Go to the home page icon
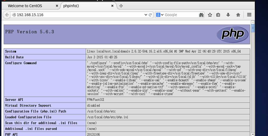The width and height of the screenshot is (268, 136). (x=238, y=15)
